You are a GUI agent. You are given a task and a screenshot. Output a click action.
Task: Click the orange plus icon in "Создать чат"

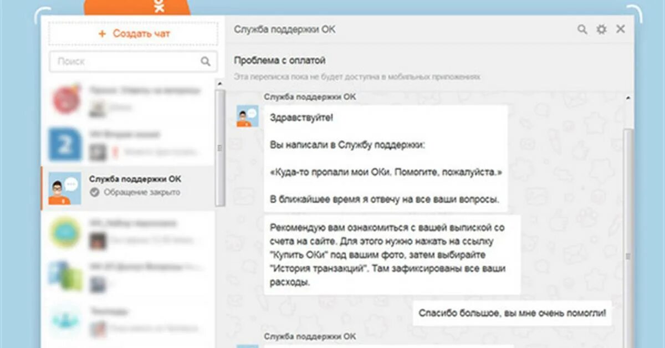101,34
